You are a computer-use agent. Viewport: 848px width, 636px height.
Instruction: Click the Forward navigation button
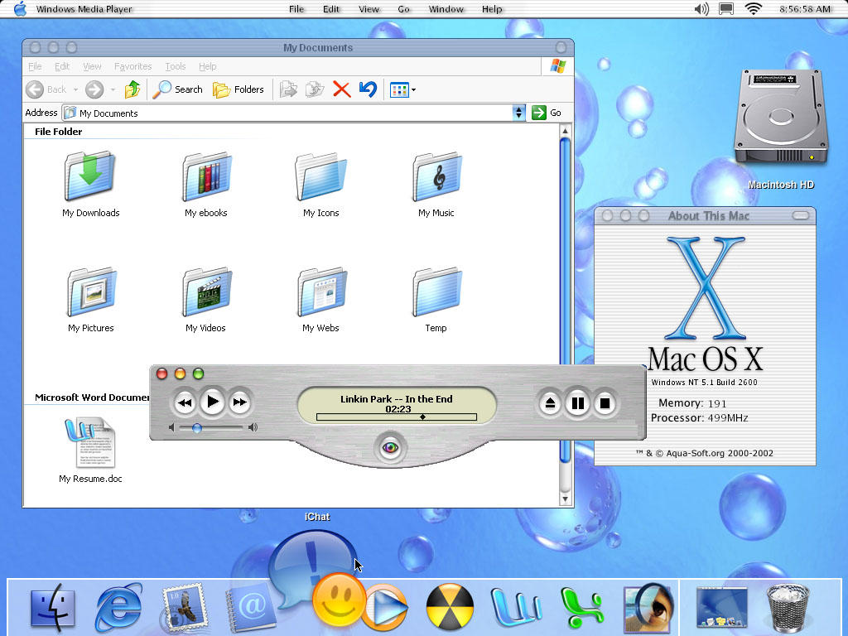94,89
